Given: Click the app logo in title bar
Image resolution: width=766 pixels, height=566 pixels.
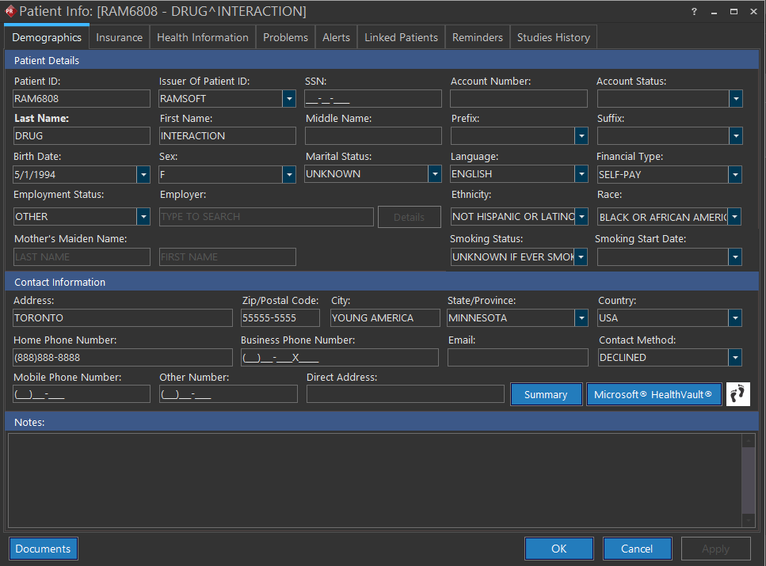Looking at the screenshot, I should pos(10,12).
